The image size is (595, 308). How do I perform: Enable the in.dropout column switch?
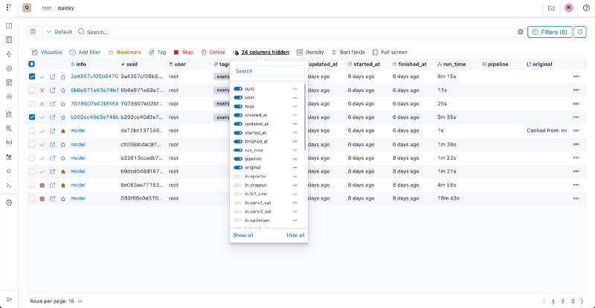238,185
